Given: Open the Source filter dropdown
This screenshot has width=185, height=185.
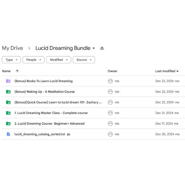Looking at the screenshot, I should pyautogui.click(x=84, y=60).
